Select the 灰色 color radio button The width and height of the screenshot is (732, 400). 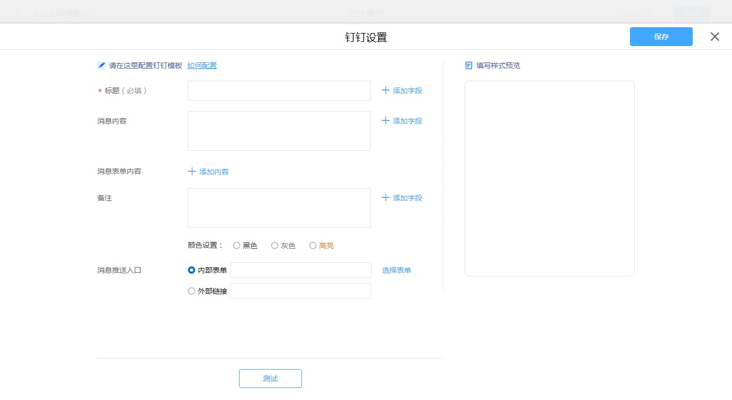click(x=275, y=246)
